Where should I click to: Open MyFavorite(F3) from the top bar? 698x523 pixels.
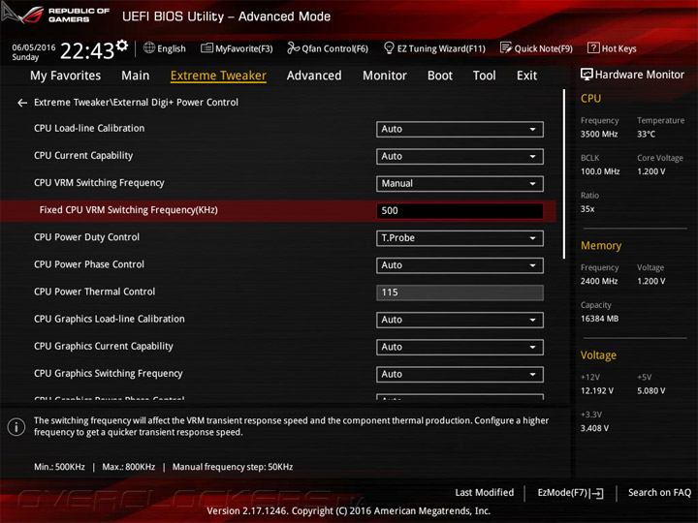coord(237,48)
